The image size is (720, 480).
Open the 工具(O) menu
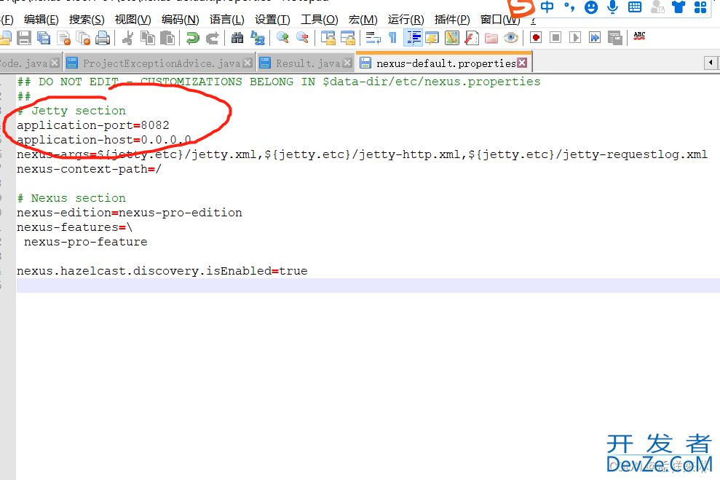[x=319, y=20]
